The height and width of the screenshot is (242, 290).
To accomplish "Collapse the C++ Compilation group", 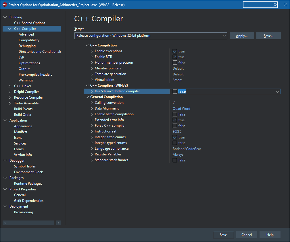I will [x=87, y=45].
